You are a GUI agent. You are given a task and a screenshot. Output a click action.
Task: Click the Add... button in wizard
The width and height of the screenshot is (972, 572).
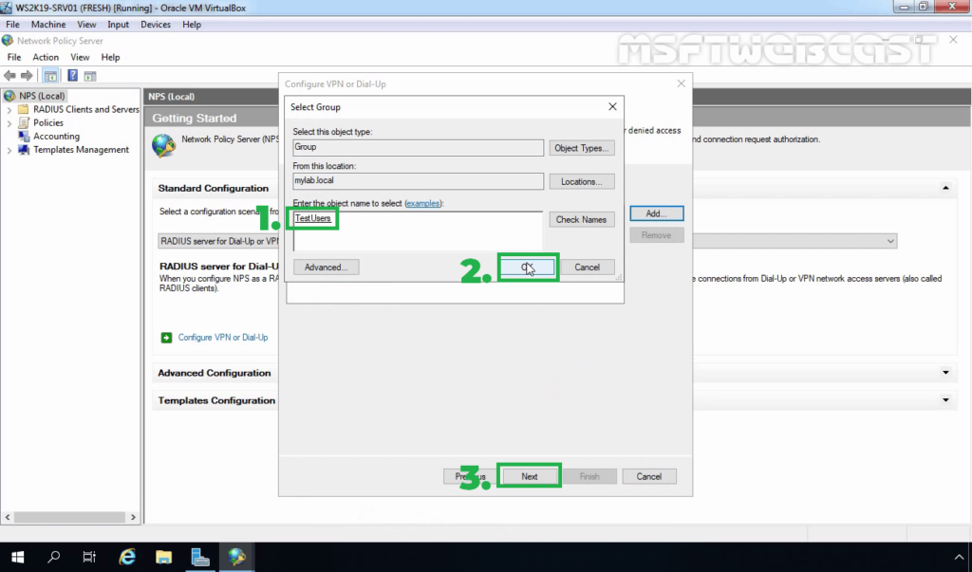(657, 213)
